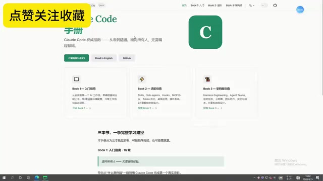This screenshot has width=323, height=181.
Task: Click the GitHub button under the hero text
Action: pyautogui.click(x=127, y=58)
